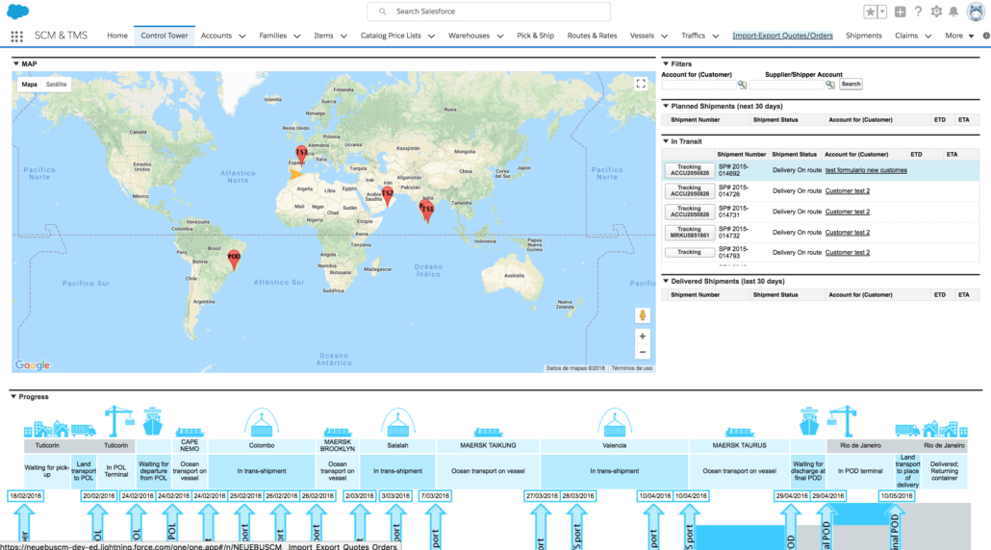Image resolution: width=991 pixels, height=550 pixels.
Task: Expand the Traffics tab dropdown arrow
Action: point(716,37)
